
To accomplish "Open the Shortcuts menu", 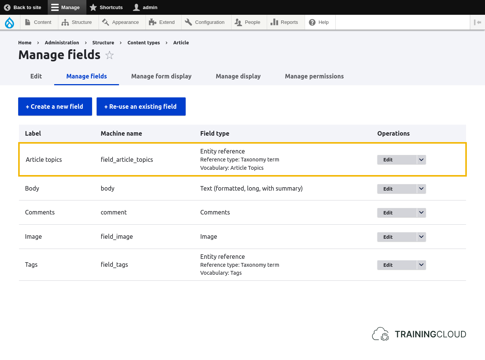I will click(106, 7).
